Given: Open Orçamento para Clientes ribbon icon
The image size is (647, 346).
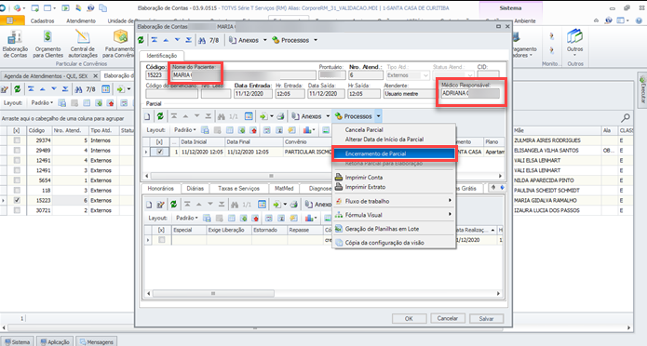Looking at the screenshot, I should (x=47, y=44).
